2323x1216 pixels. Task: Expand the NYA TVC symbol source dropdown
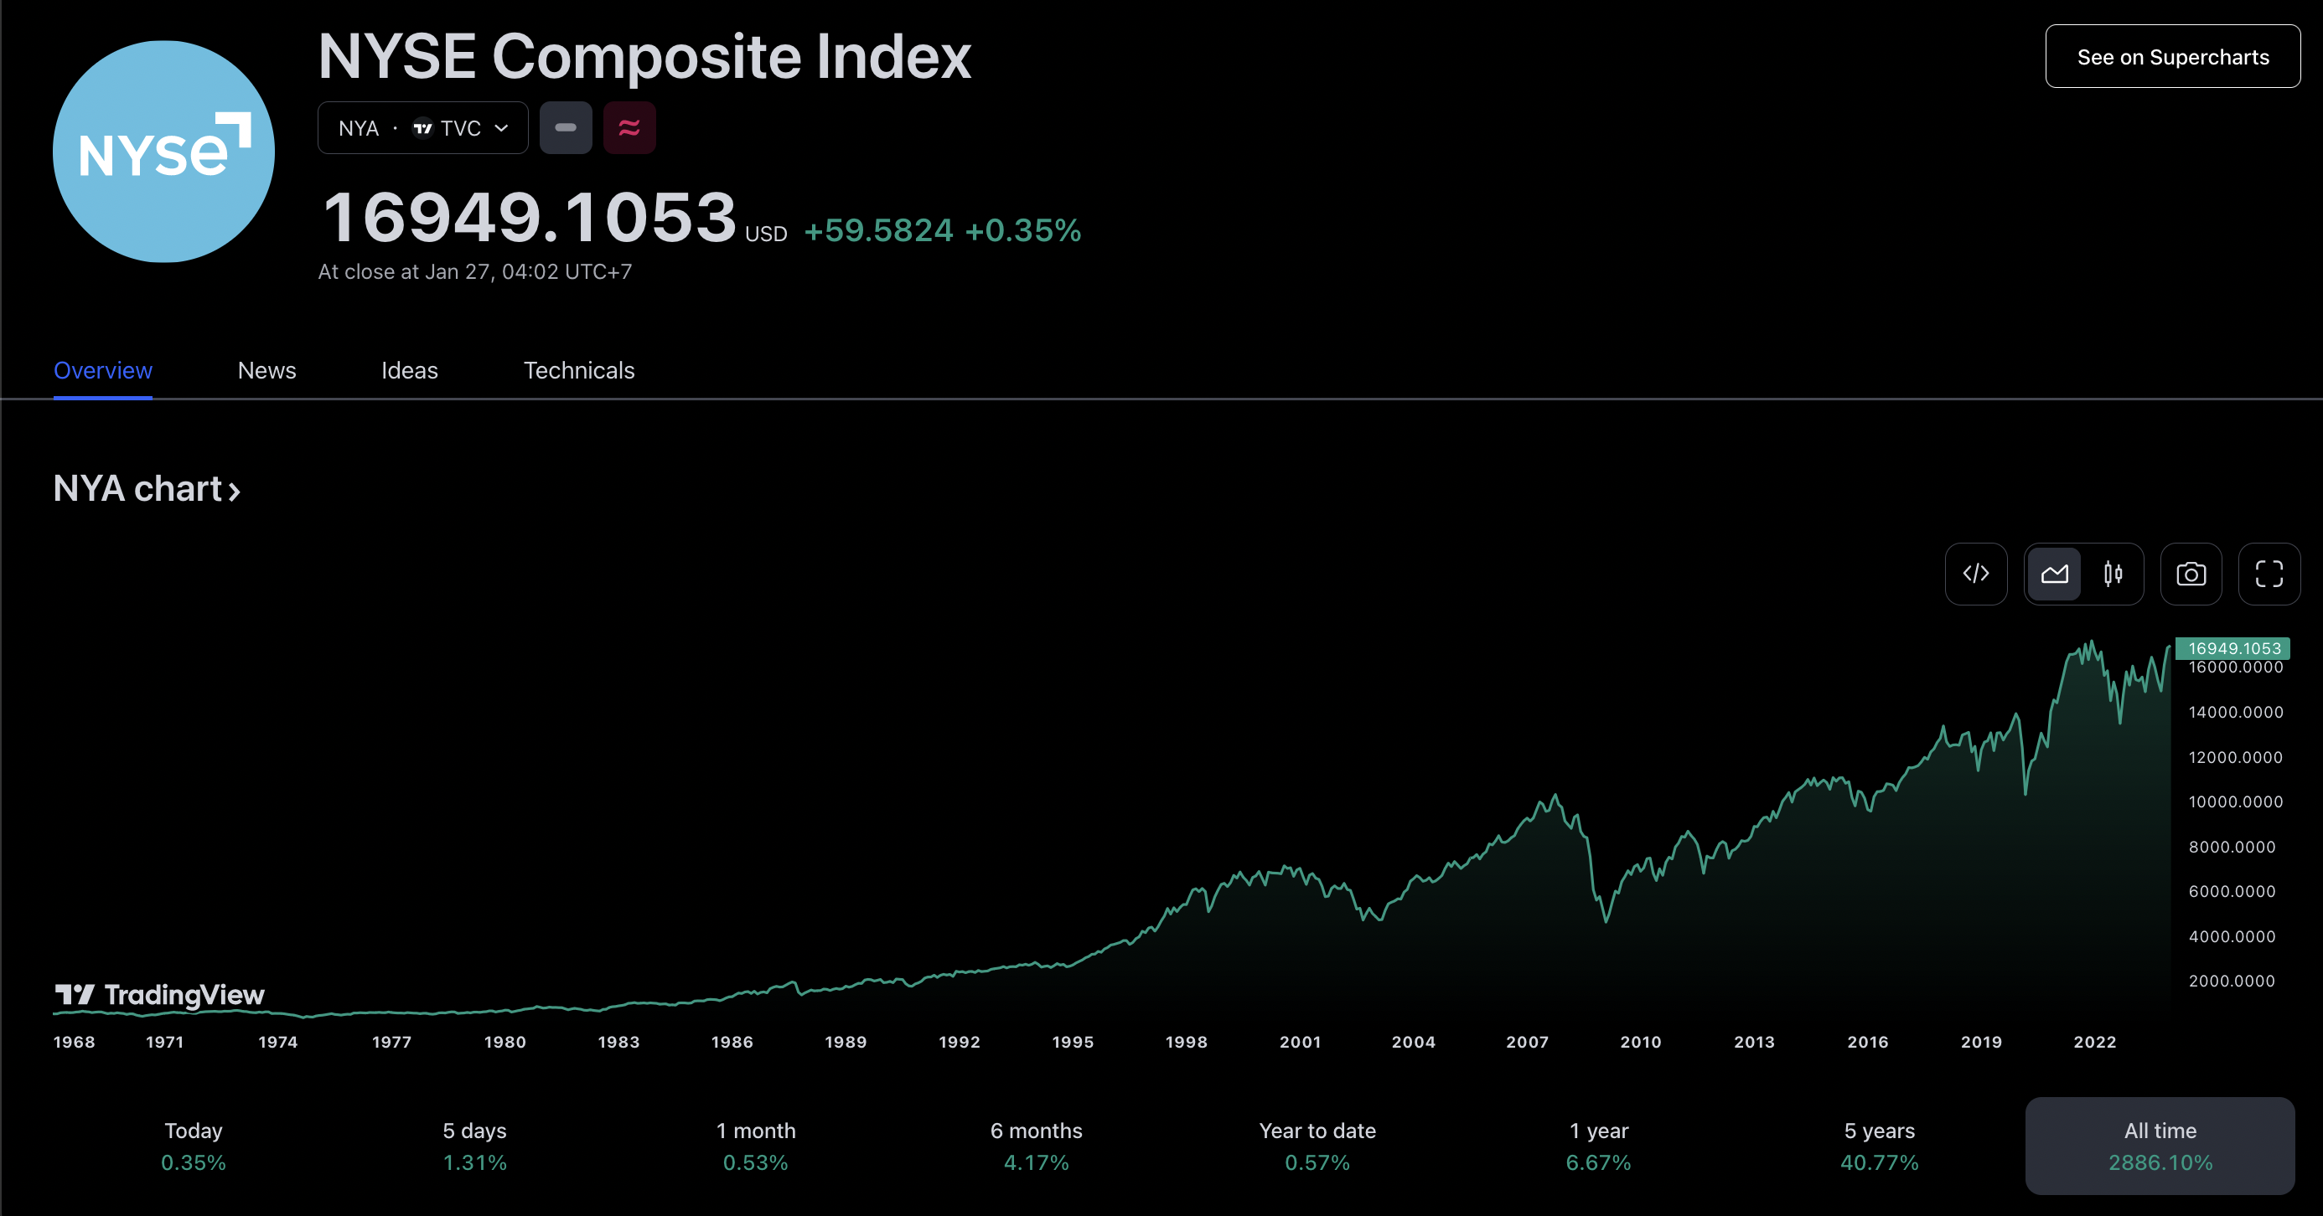(x=423, y=128)
